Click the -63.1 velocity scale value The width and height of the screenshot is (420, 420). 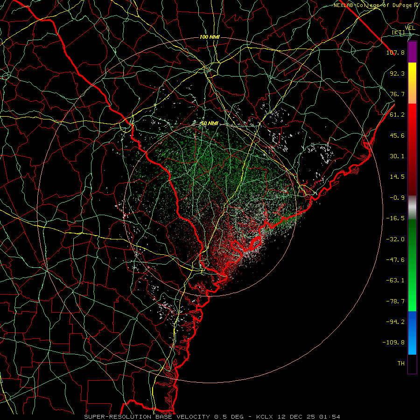point(395,280)
